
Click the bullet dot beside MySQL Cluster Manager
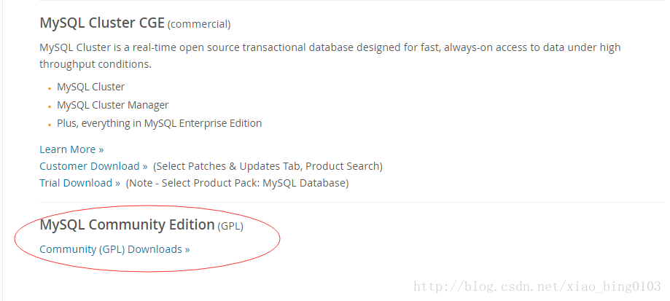point(50,106)
